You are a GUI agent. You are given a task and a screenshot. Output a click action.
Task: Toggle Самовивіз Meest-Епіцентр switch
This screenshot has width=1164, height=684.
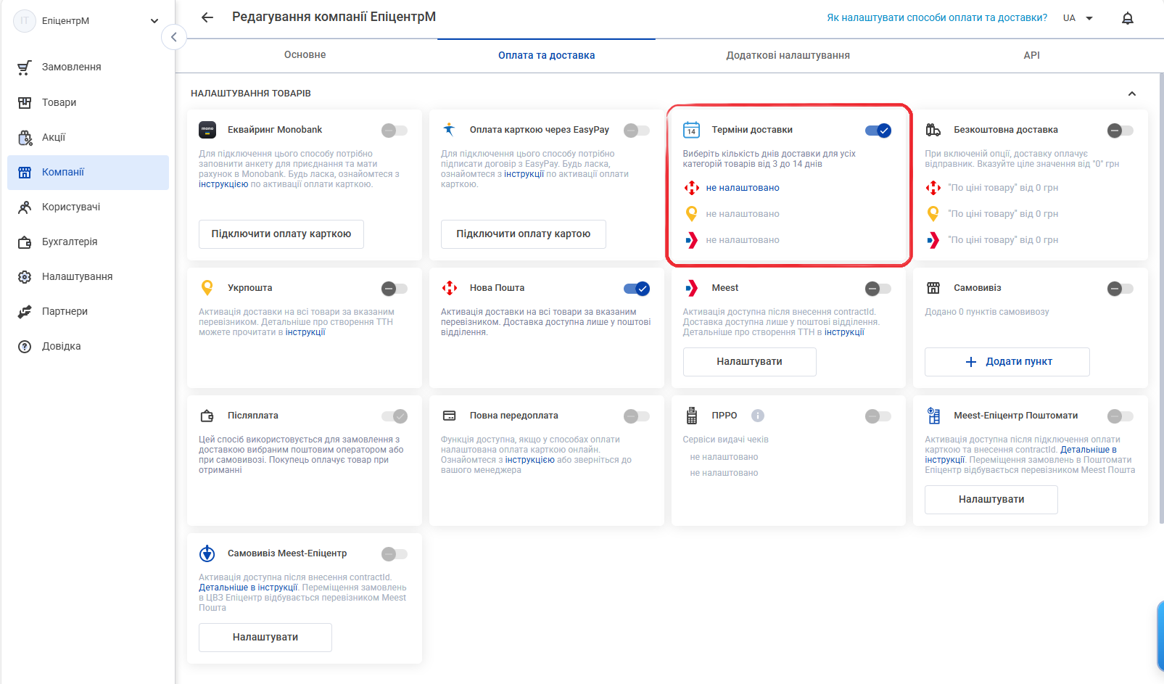395,554
